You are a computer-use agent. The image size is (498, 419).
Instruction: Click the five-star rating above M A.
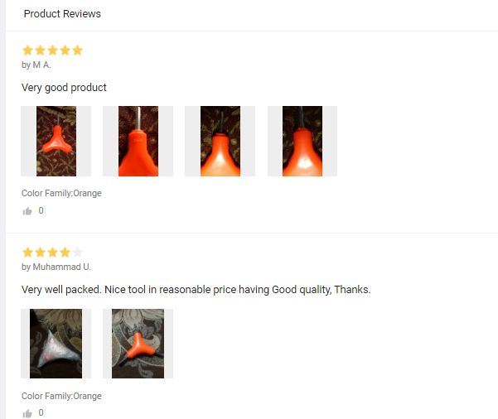pos(53,51)
